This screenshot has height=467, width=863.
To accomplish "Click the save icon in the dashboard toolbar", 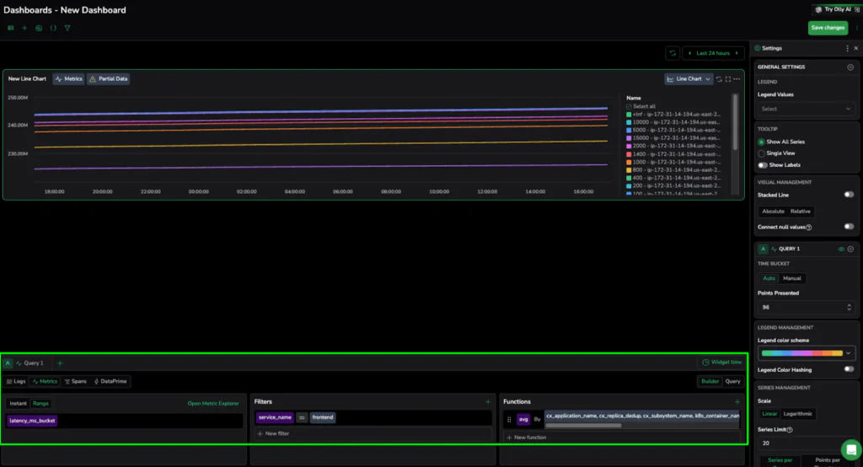I will pyautogui.click(x=39, y=28).
